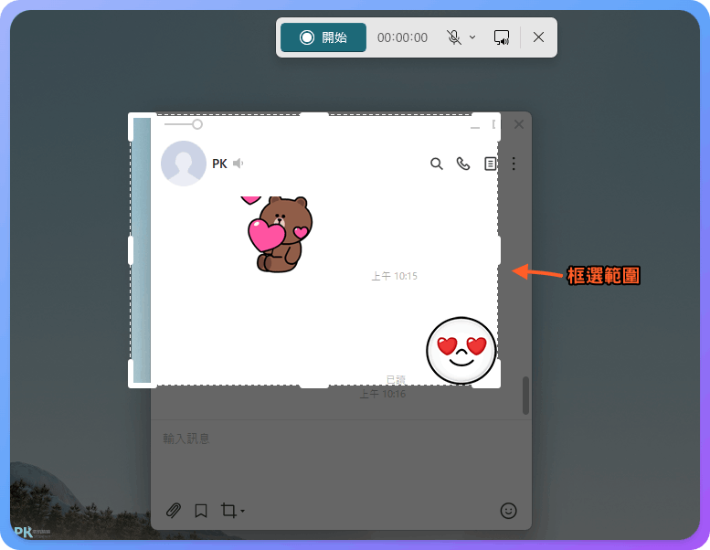Focus the 輸入訊息 message input field

(341, 457)
